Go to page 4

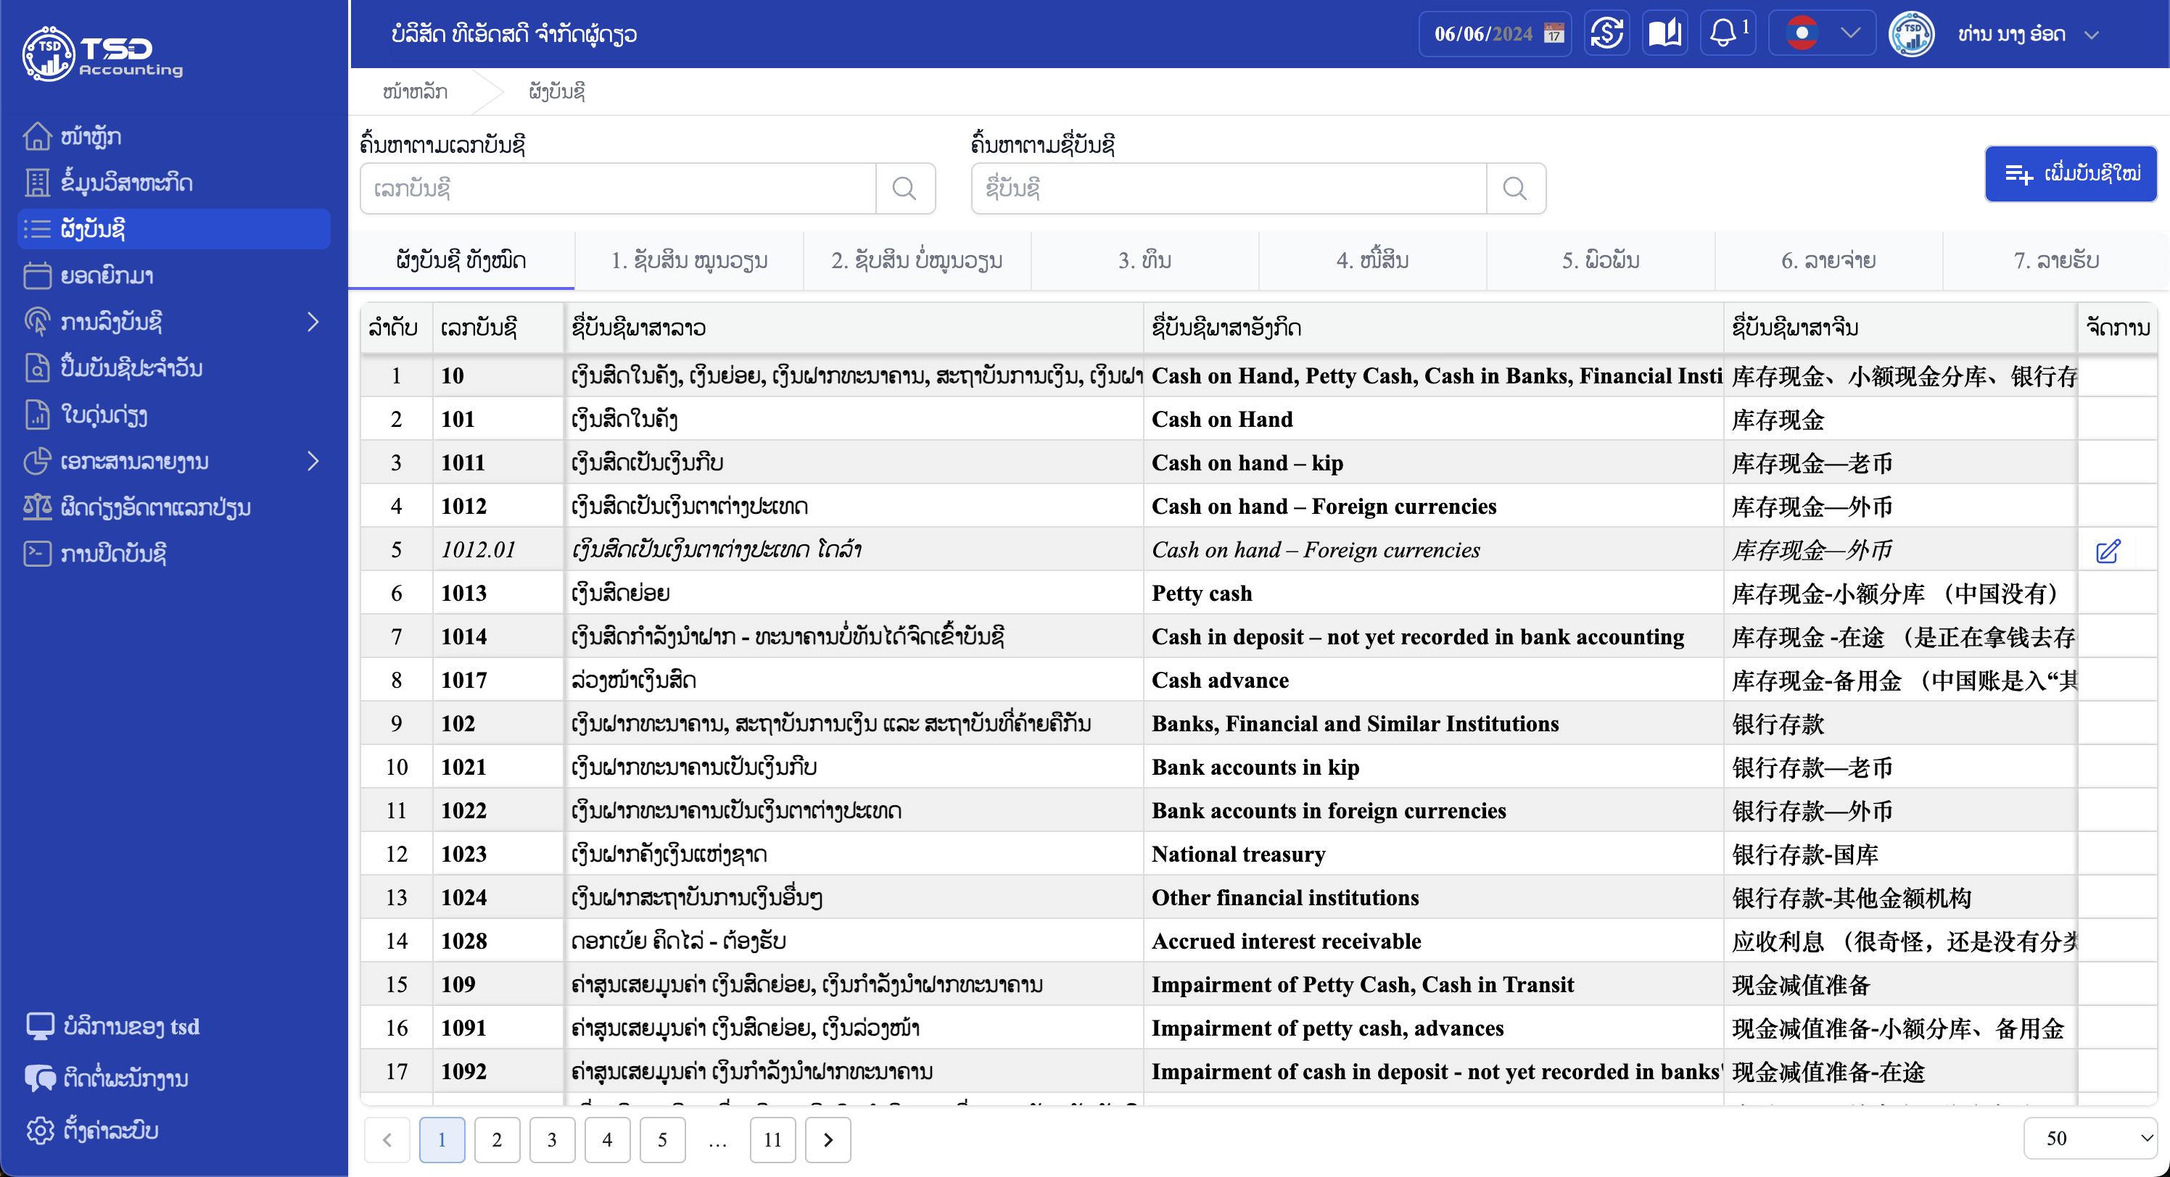pos(607,1139)
